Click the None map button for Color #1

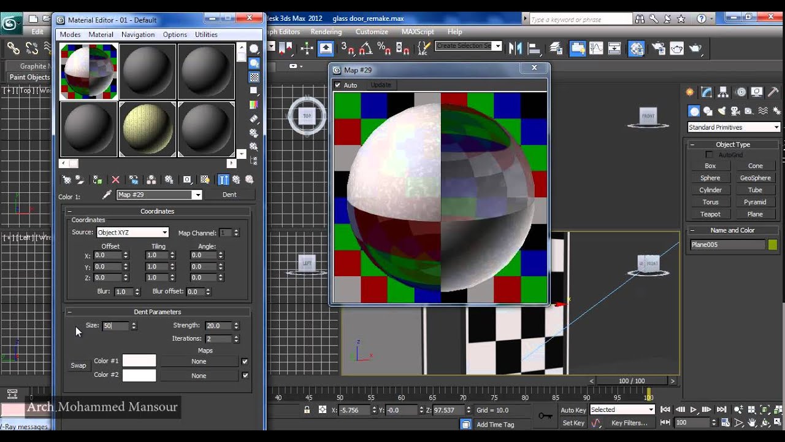pos(199,362)
